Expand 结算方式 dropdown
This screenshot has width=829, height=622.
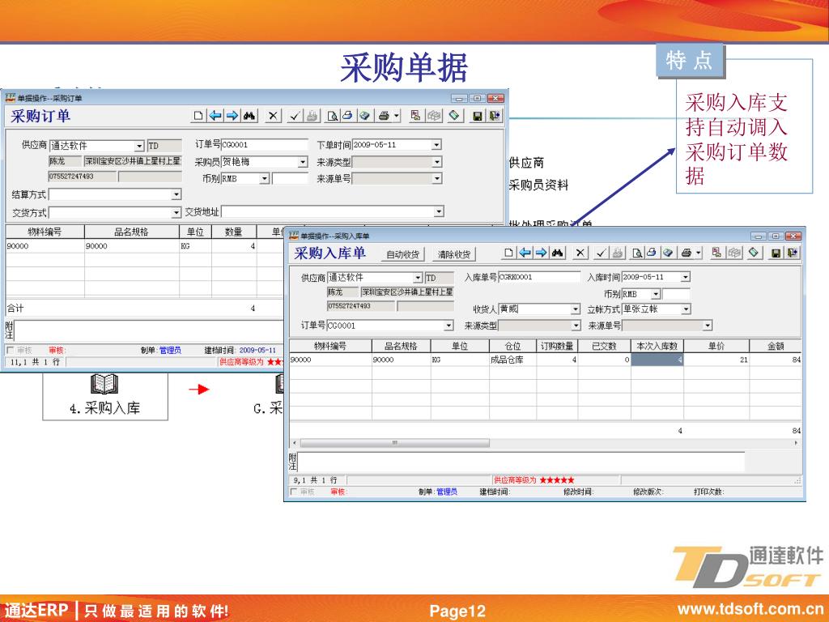coord(176,194)
